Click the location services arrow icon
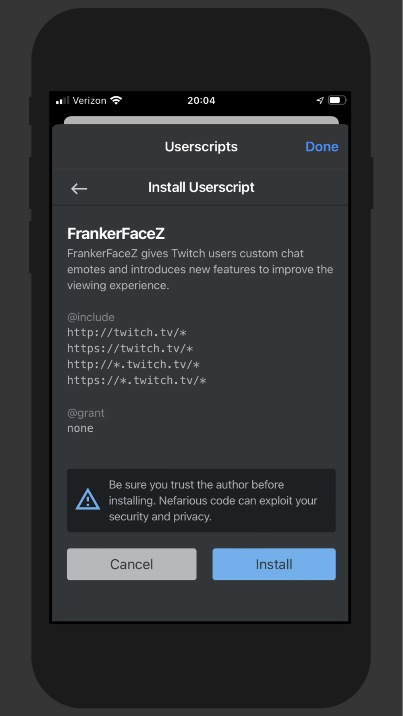This screenshot has height=716, width=403. [320, 100]
